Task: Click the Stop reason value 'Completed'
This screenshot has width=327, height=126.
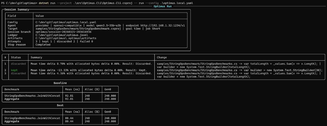Action: (x=43, y=44)
